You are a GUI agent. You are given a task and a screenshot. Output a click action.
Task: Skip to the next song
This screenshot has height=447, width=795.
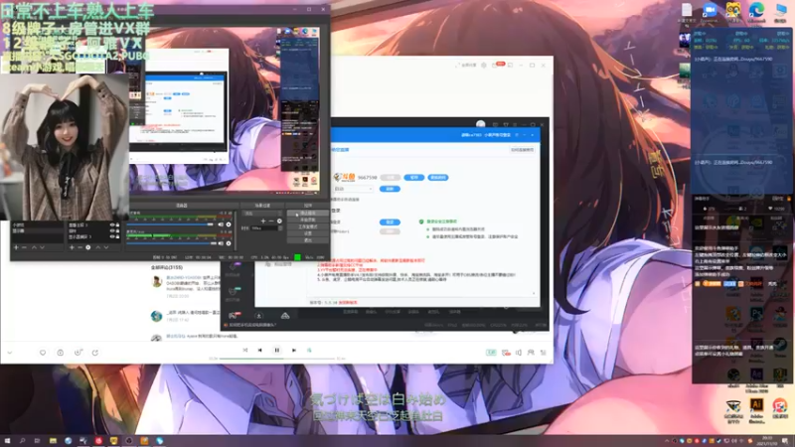click(293, 350)
